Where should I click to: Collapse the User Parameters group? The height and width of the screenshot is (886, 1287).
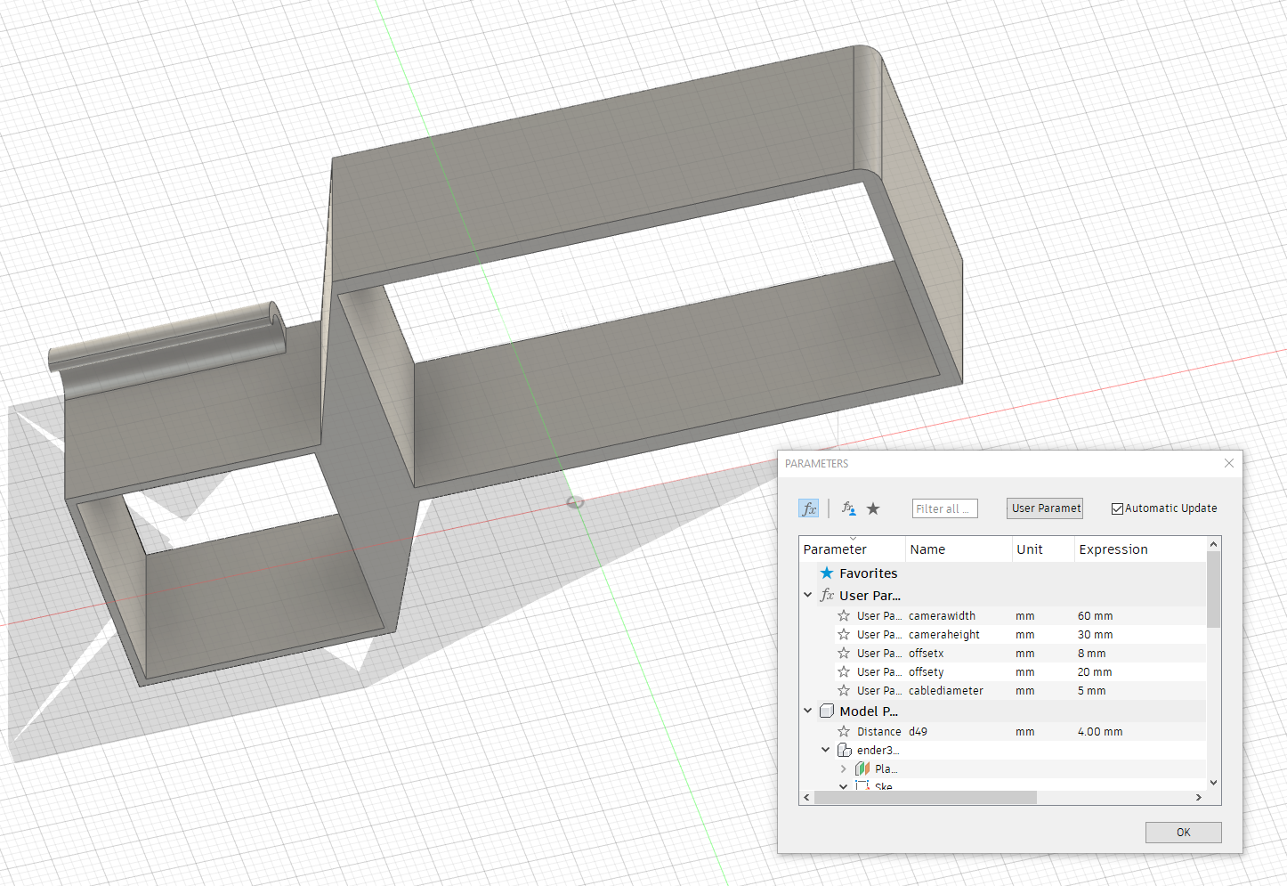(x=808, y=595)
